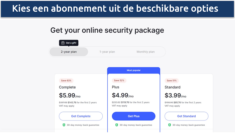Click the Most popular banner

(x=134, y=70)
